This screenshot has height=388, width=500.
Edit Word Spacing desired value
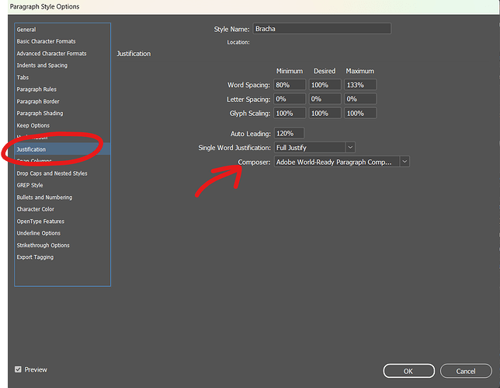pos(325,85)
